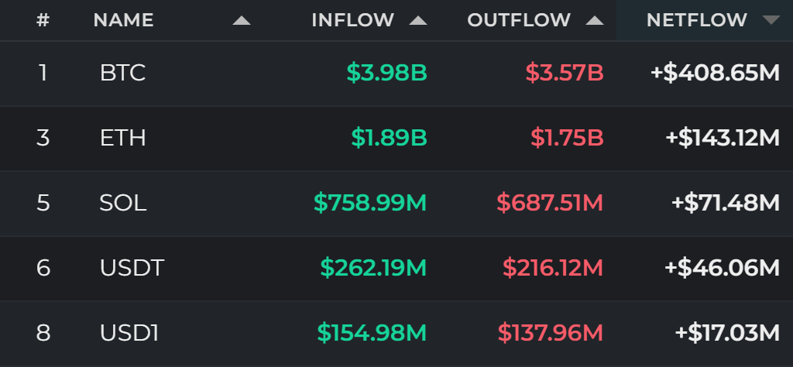Click the NAME column header text

(123, 20)
